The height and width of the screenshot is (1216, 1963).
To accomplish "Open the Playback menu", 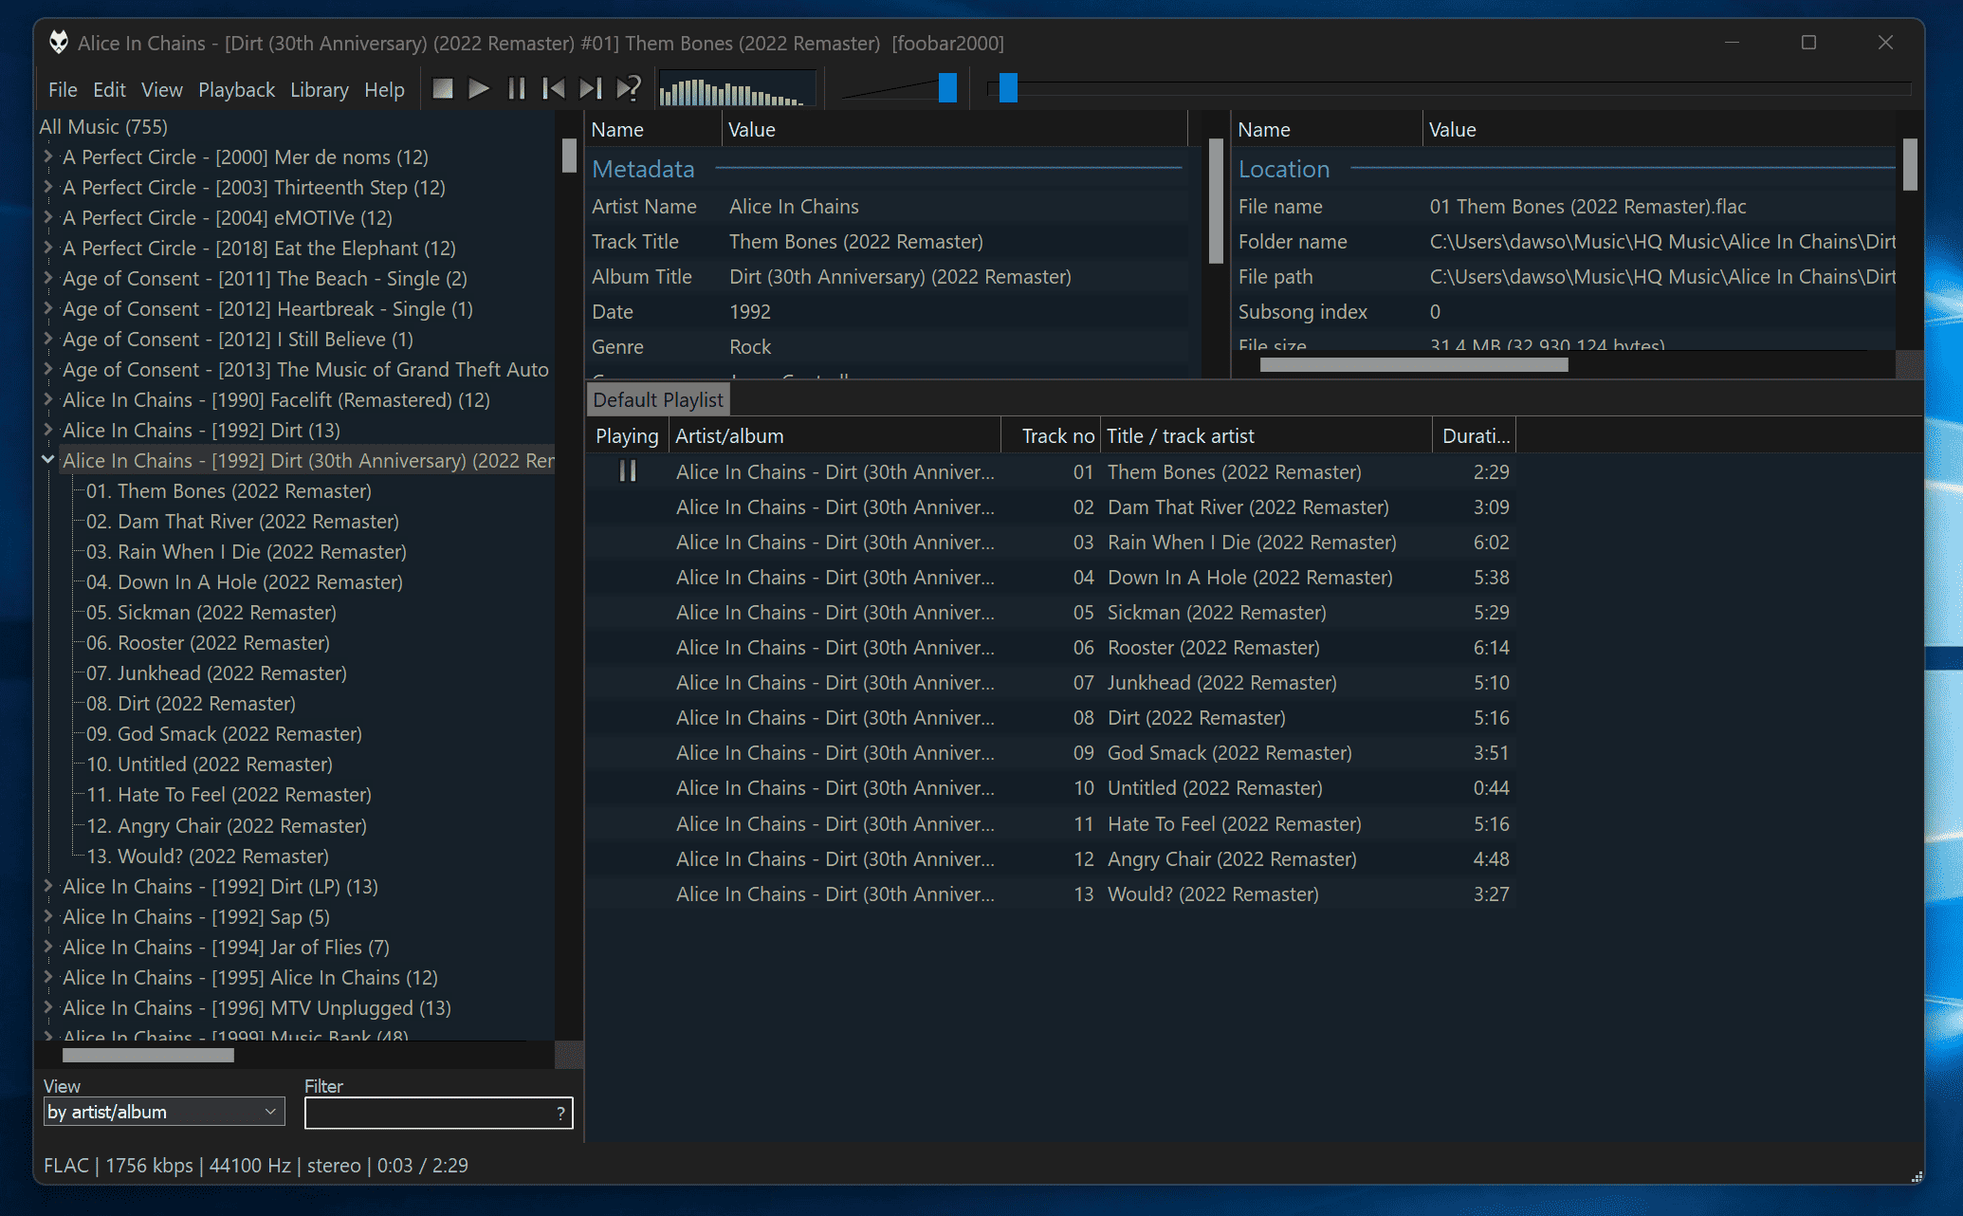I will point(236,89).
